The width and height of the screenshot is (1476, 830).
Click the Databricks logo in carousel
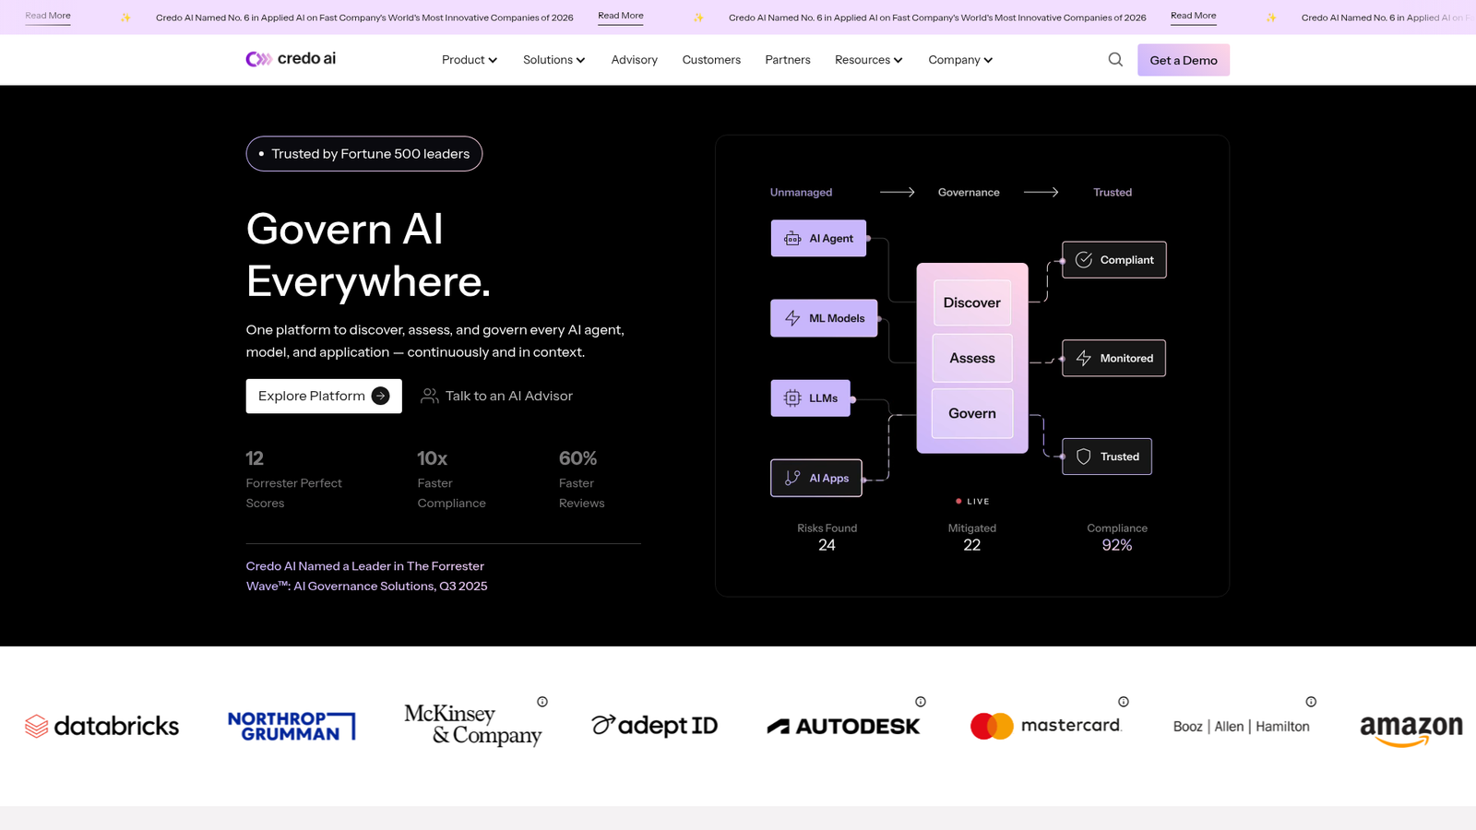point(101,727)
